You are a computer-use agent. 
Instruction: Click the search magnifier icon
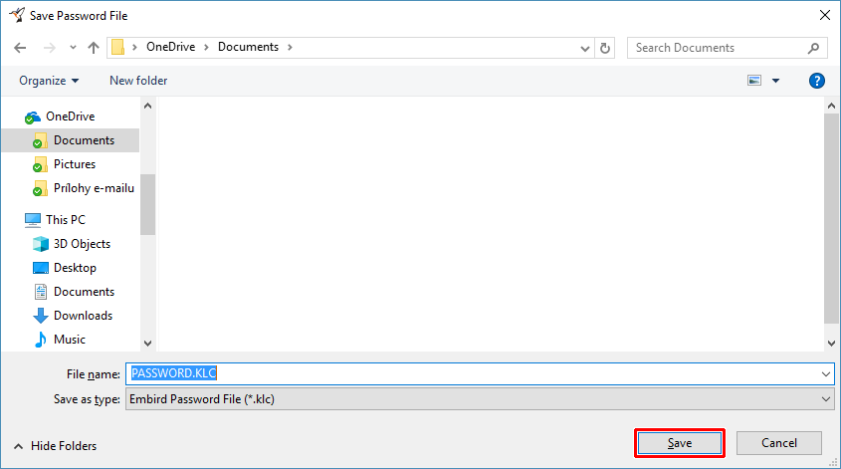click(x=814, y=48)
